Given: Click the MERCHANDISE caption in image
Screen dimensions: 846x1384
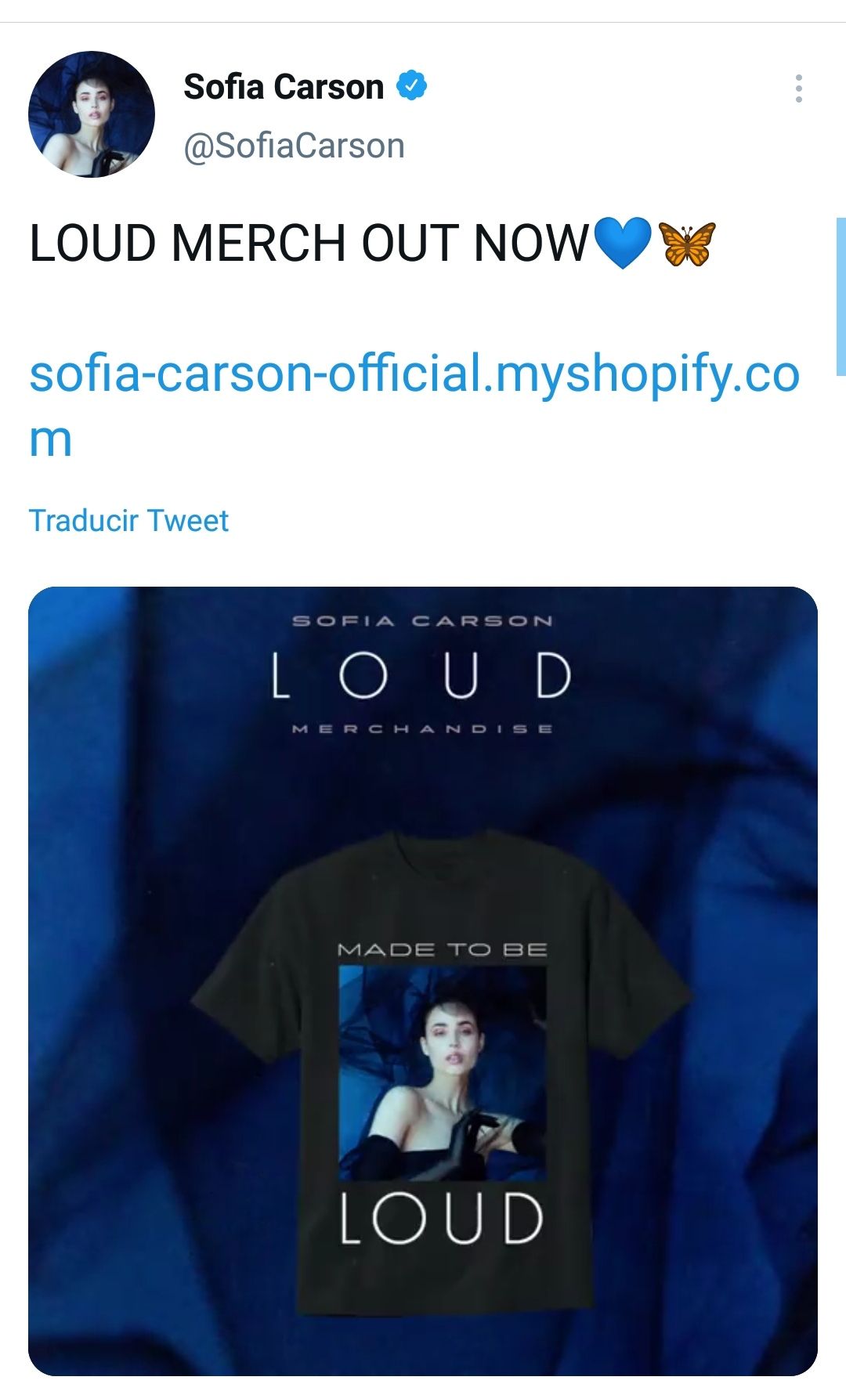Looking at the screenshot, I should click(x=423, y=728).
